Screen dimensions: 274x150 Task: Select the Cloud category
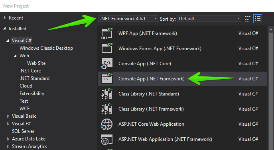pyautogui.click(x=26, y=86)
